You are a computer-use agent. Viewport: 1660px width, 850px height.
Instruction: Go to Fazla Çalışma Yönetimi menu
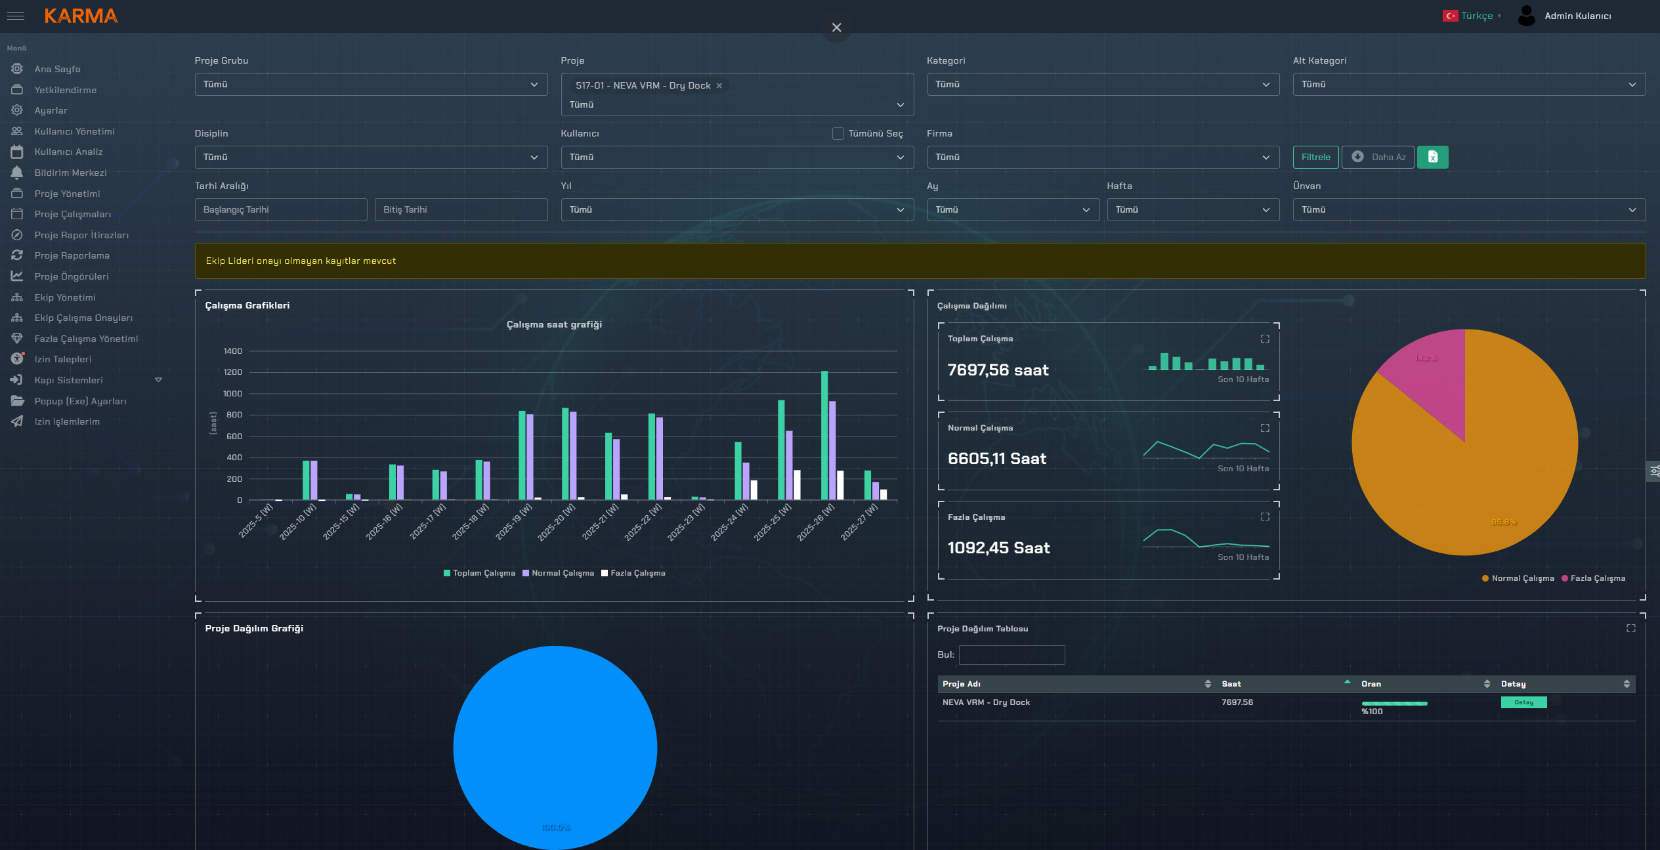[x=86, y=339]
